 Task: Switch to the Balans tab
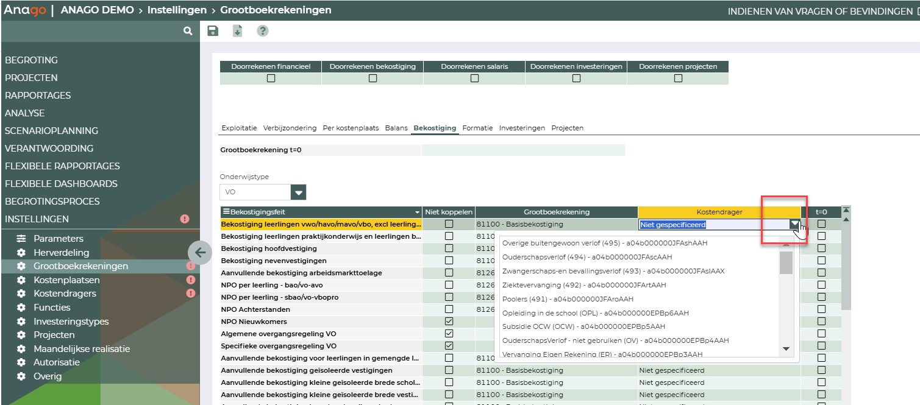click(x=396, y=128)
